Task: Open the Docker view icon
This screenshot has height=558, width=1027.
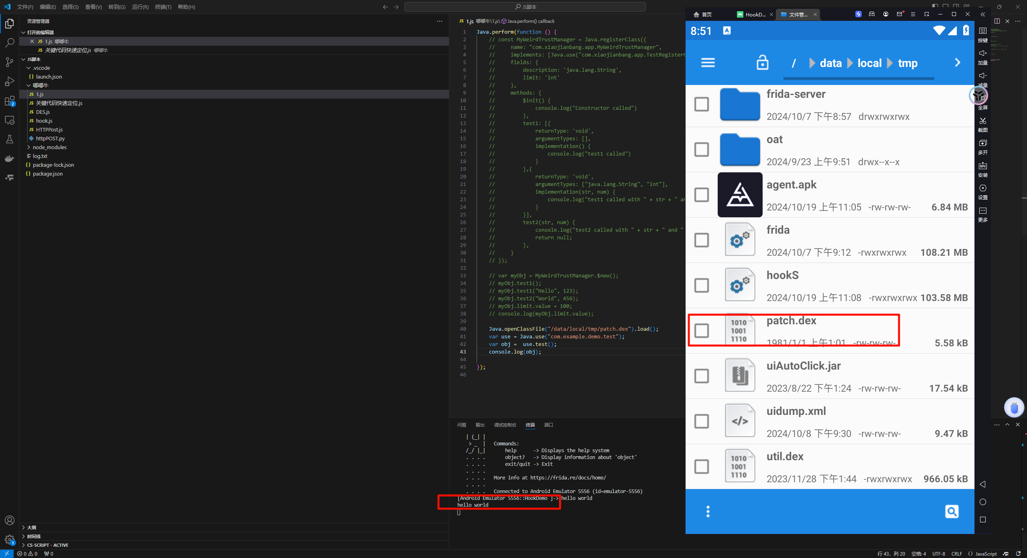Action: point(10,159)
